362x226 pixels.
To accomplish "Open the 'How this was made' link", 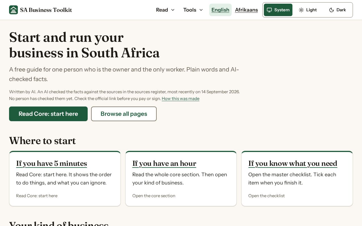I will (180, 99).
